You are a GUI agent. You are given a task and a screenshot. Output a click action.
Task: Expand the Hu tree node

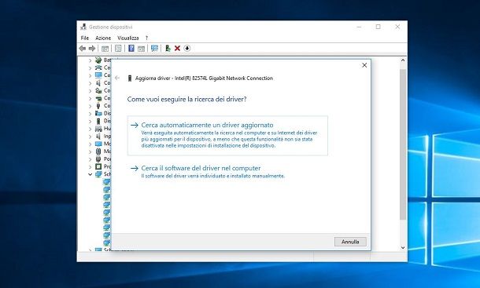tap(90, 129)
